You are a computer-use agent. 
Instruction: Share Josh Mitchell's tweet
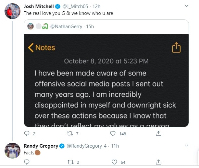point(158,133)
